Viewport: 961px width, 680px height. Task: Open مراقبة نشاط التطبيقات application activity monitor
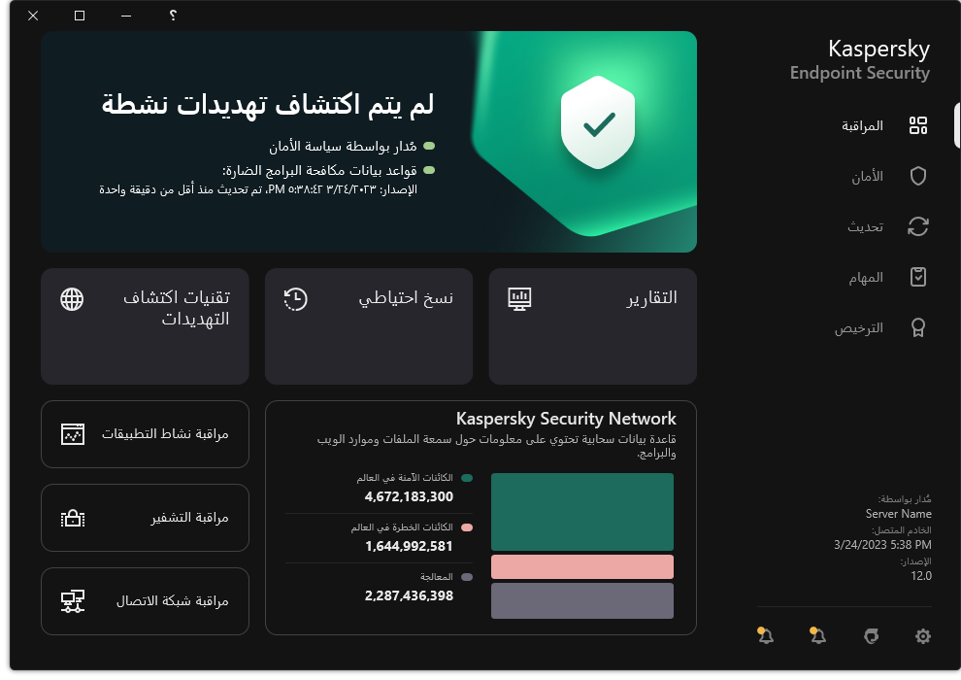pyautogui.click(x=145, y=434)
